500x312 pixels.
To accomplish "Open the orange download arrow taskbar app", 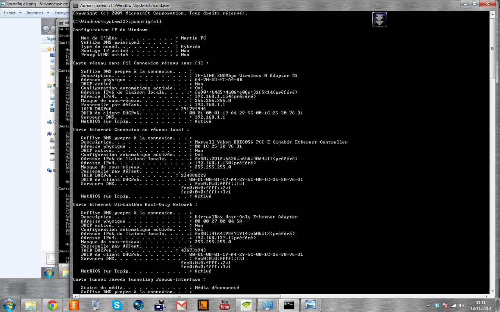I will [x=74, y=305].
